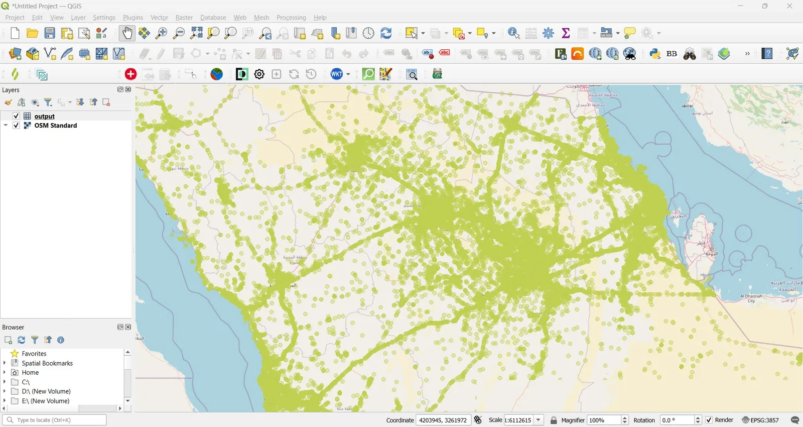Image resolution: width=803 pixels, height=427 pixels.
Task: Open the Scale dropdown list
Action: [539, 420]
